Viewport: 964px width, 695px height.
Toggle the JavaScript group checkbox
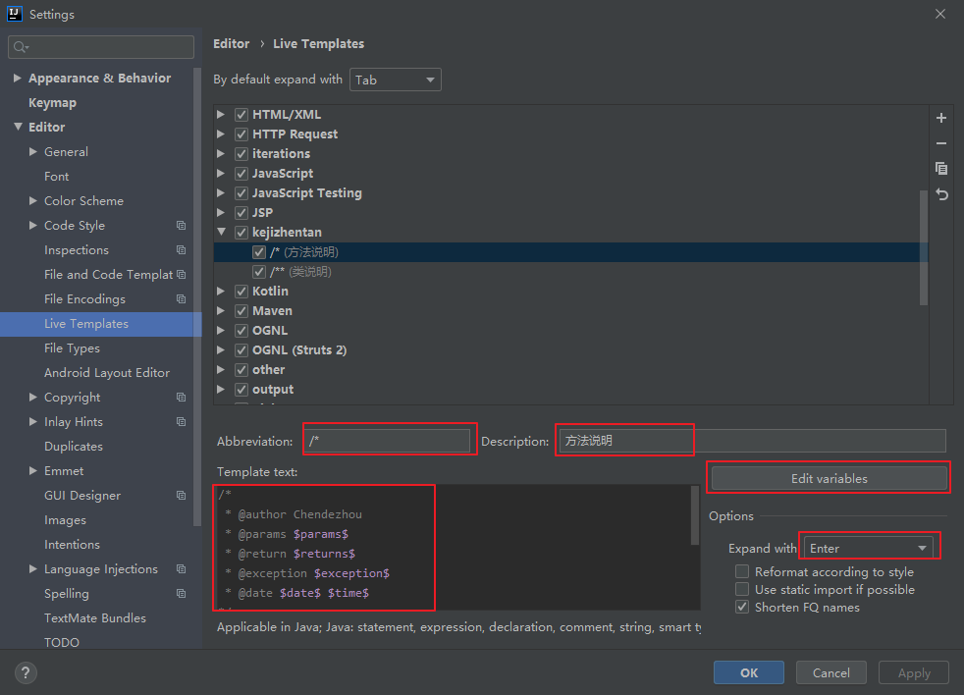pyautogui.click(x=241, y=174)
